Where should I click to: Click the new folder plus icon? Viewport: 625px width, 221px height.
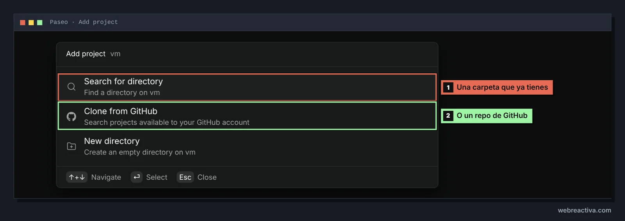pos(71,146)
